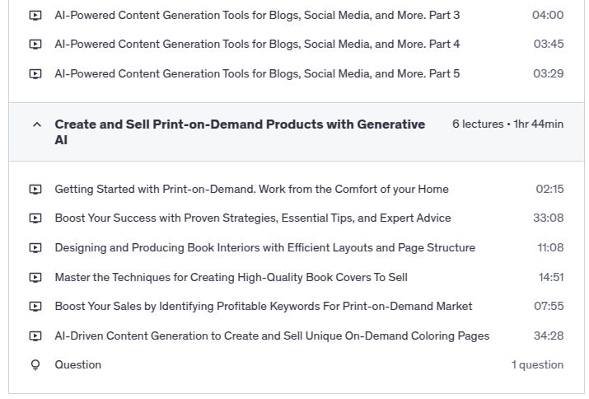Open Master the Techniques for Book Covers lecture
This screenshot has width=589, height=399.
(x=231, y=278)
